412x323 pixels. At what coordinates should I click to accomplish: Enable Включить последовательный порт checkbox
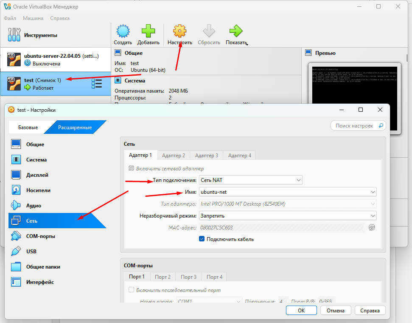pyautogui.click(x=131, y=290)
